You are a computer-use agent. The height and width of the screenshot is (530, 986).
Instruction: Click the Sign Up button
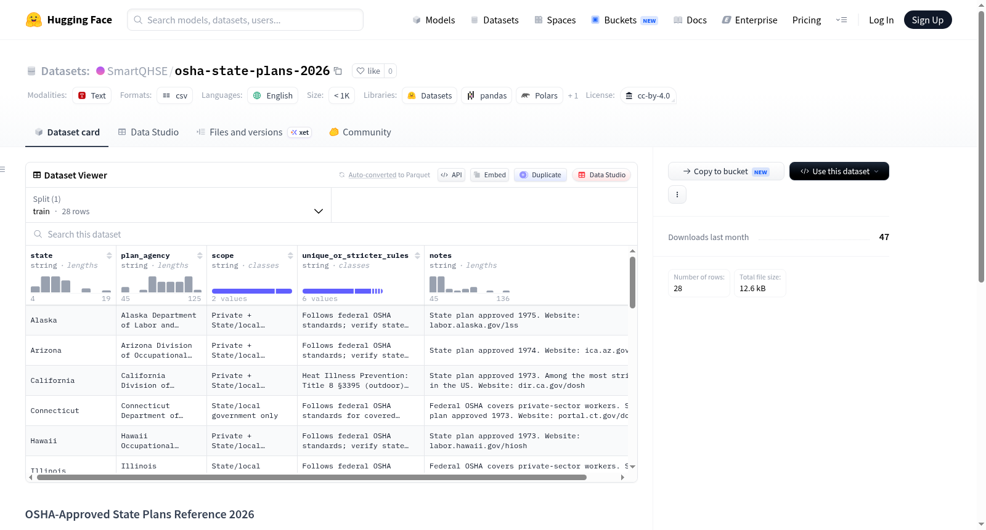pyautogui.click(x=927, y=20)
